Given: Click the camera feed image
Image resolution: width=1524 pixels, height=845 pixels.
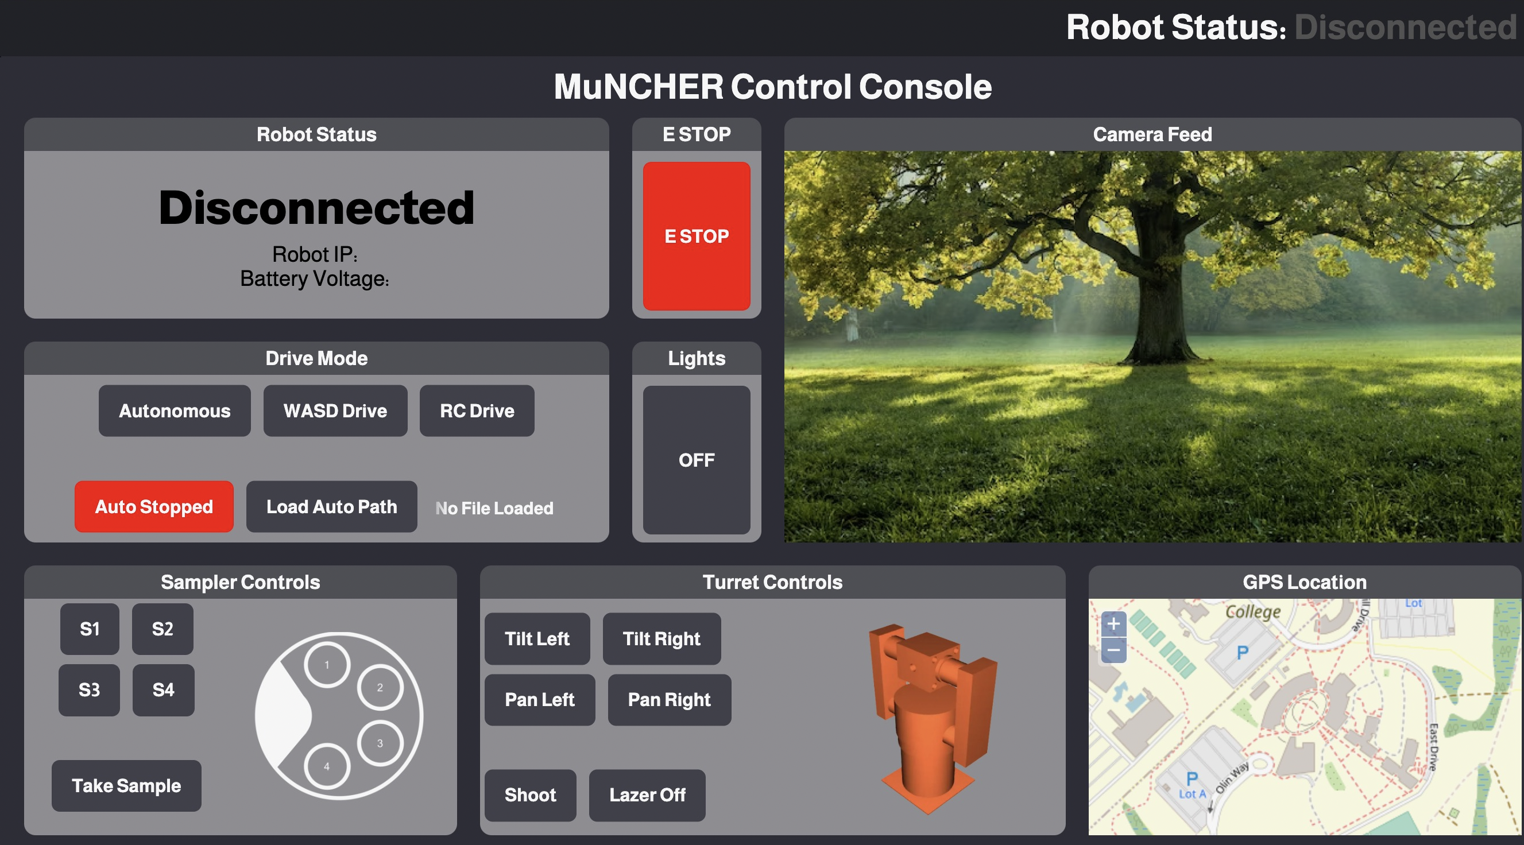Looking at the screenshot, I should click(1152, 347).
